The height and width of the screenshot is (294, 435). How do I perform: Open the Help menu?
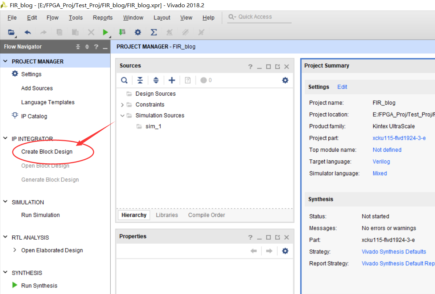[x=208, y=18]
